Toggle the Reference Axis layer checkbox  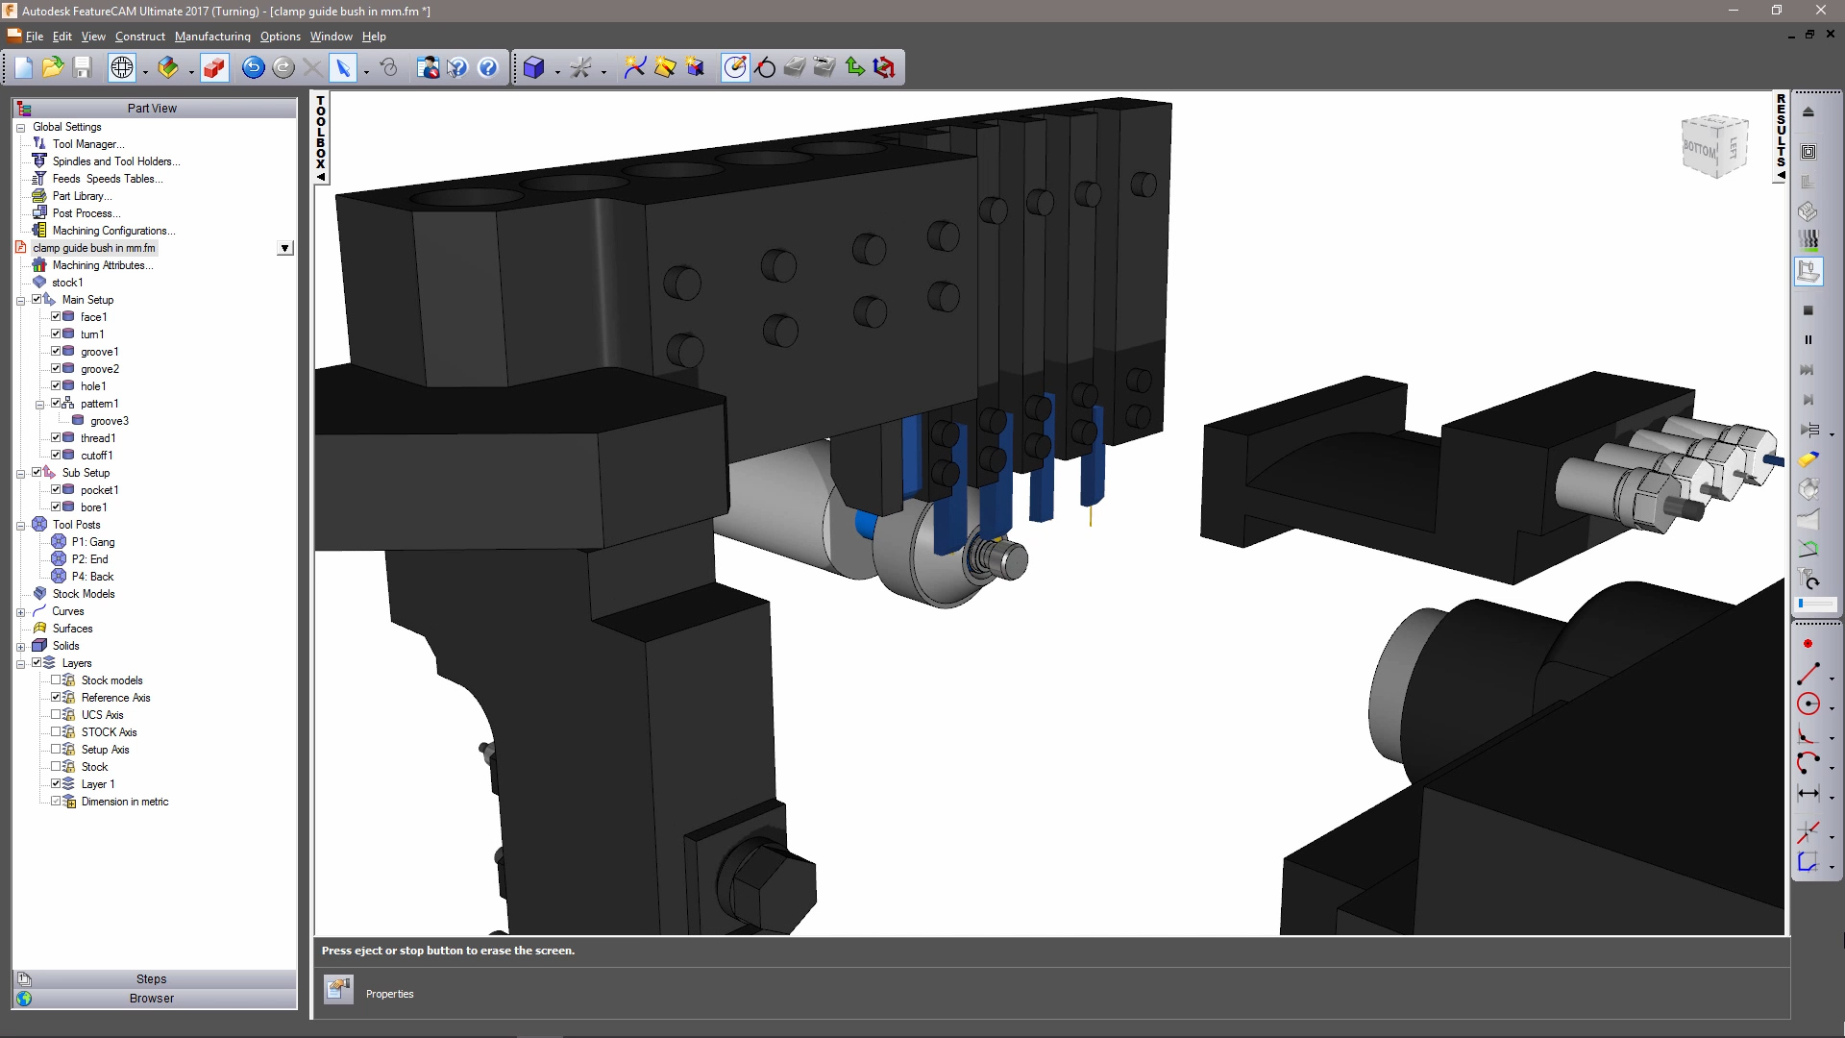coord(56,698)
